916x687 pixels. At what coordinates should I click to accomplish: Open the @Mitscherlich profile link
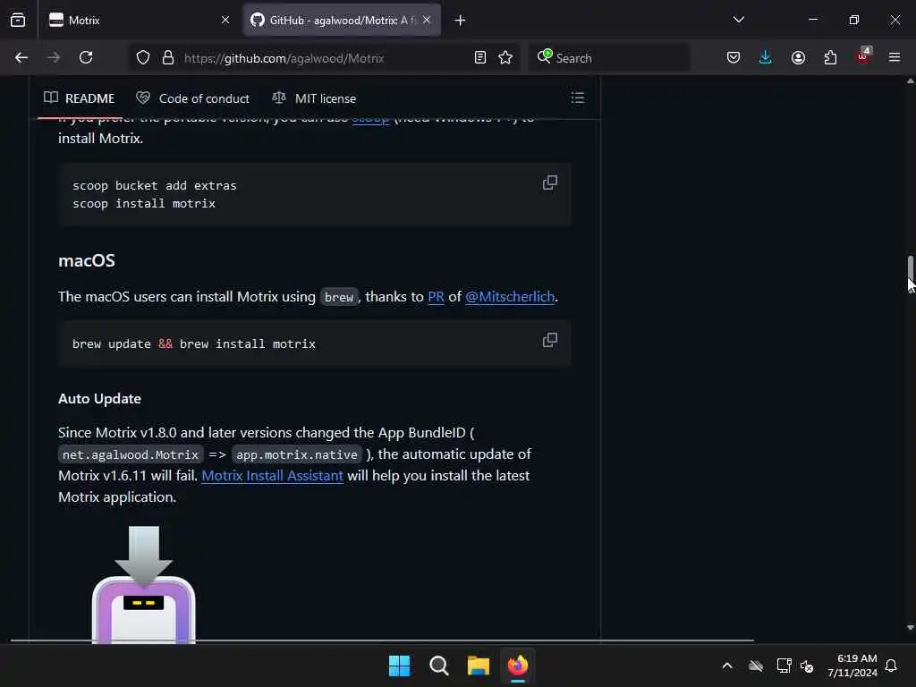point(509,297)
